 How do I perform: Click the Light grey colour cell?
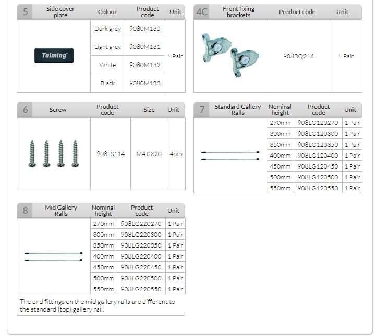tap(107, 47)
